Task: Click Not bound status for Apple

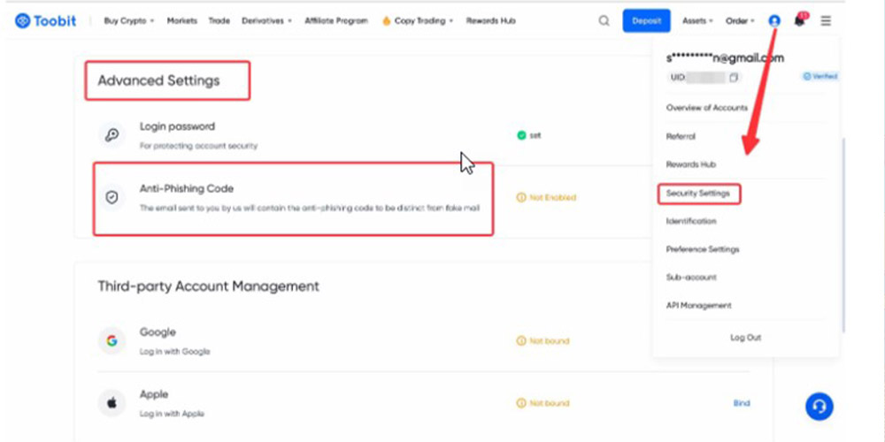Action: [543, 403]
